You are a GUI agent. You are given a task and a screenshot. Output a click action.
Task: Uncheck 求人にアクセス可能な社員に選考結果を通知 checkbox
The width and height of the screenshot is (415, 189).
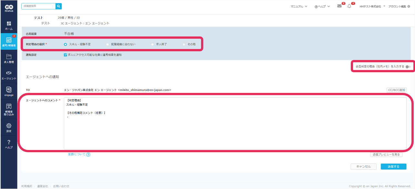point(66,55)
